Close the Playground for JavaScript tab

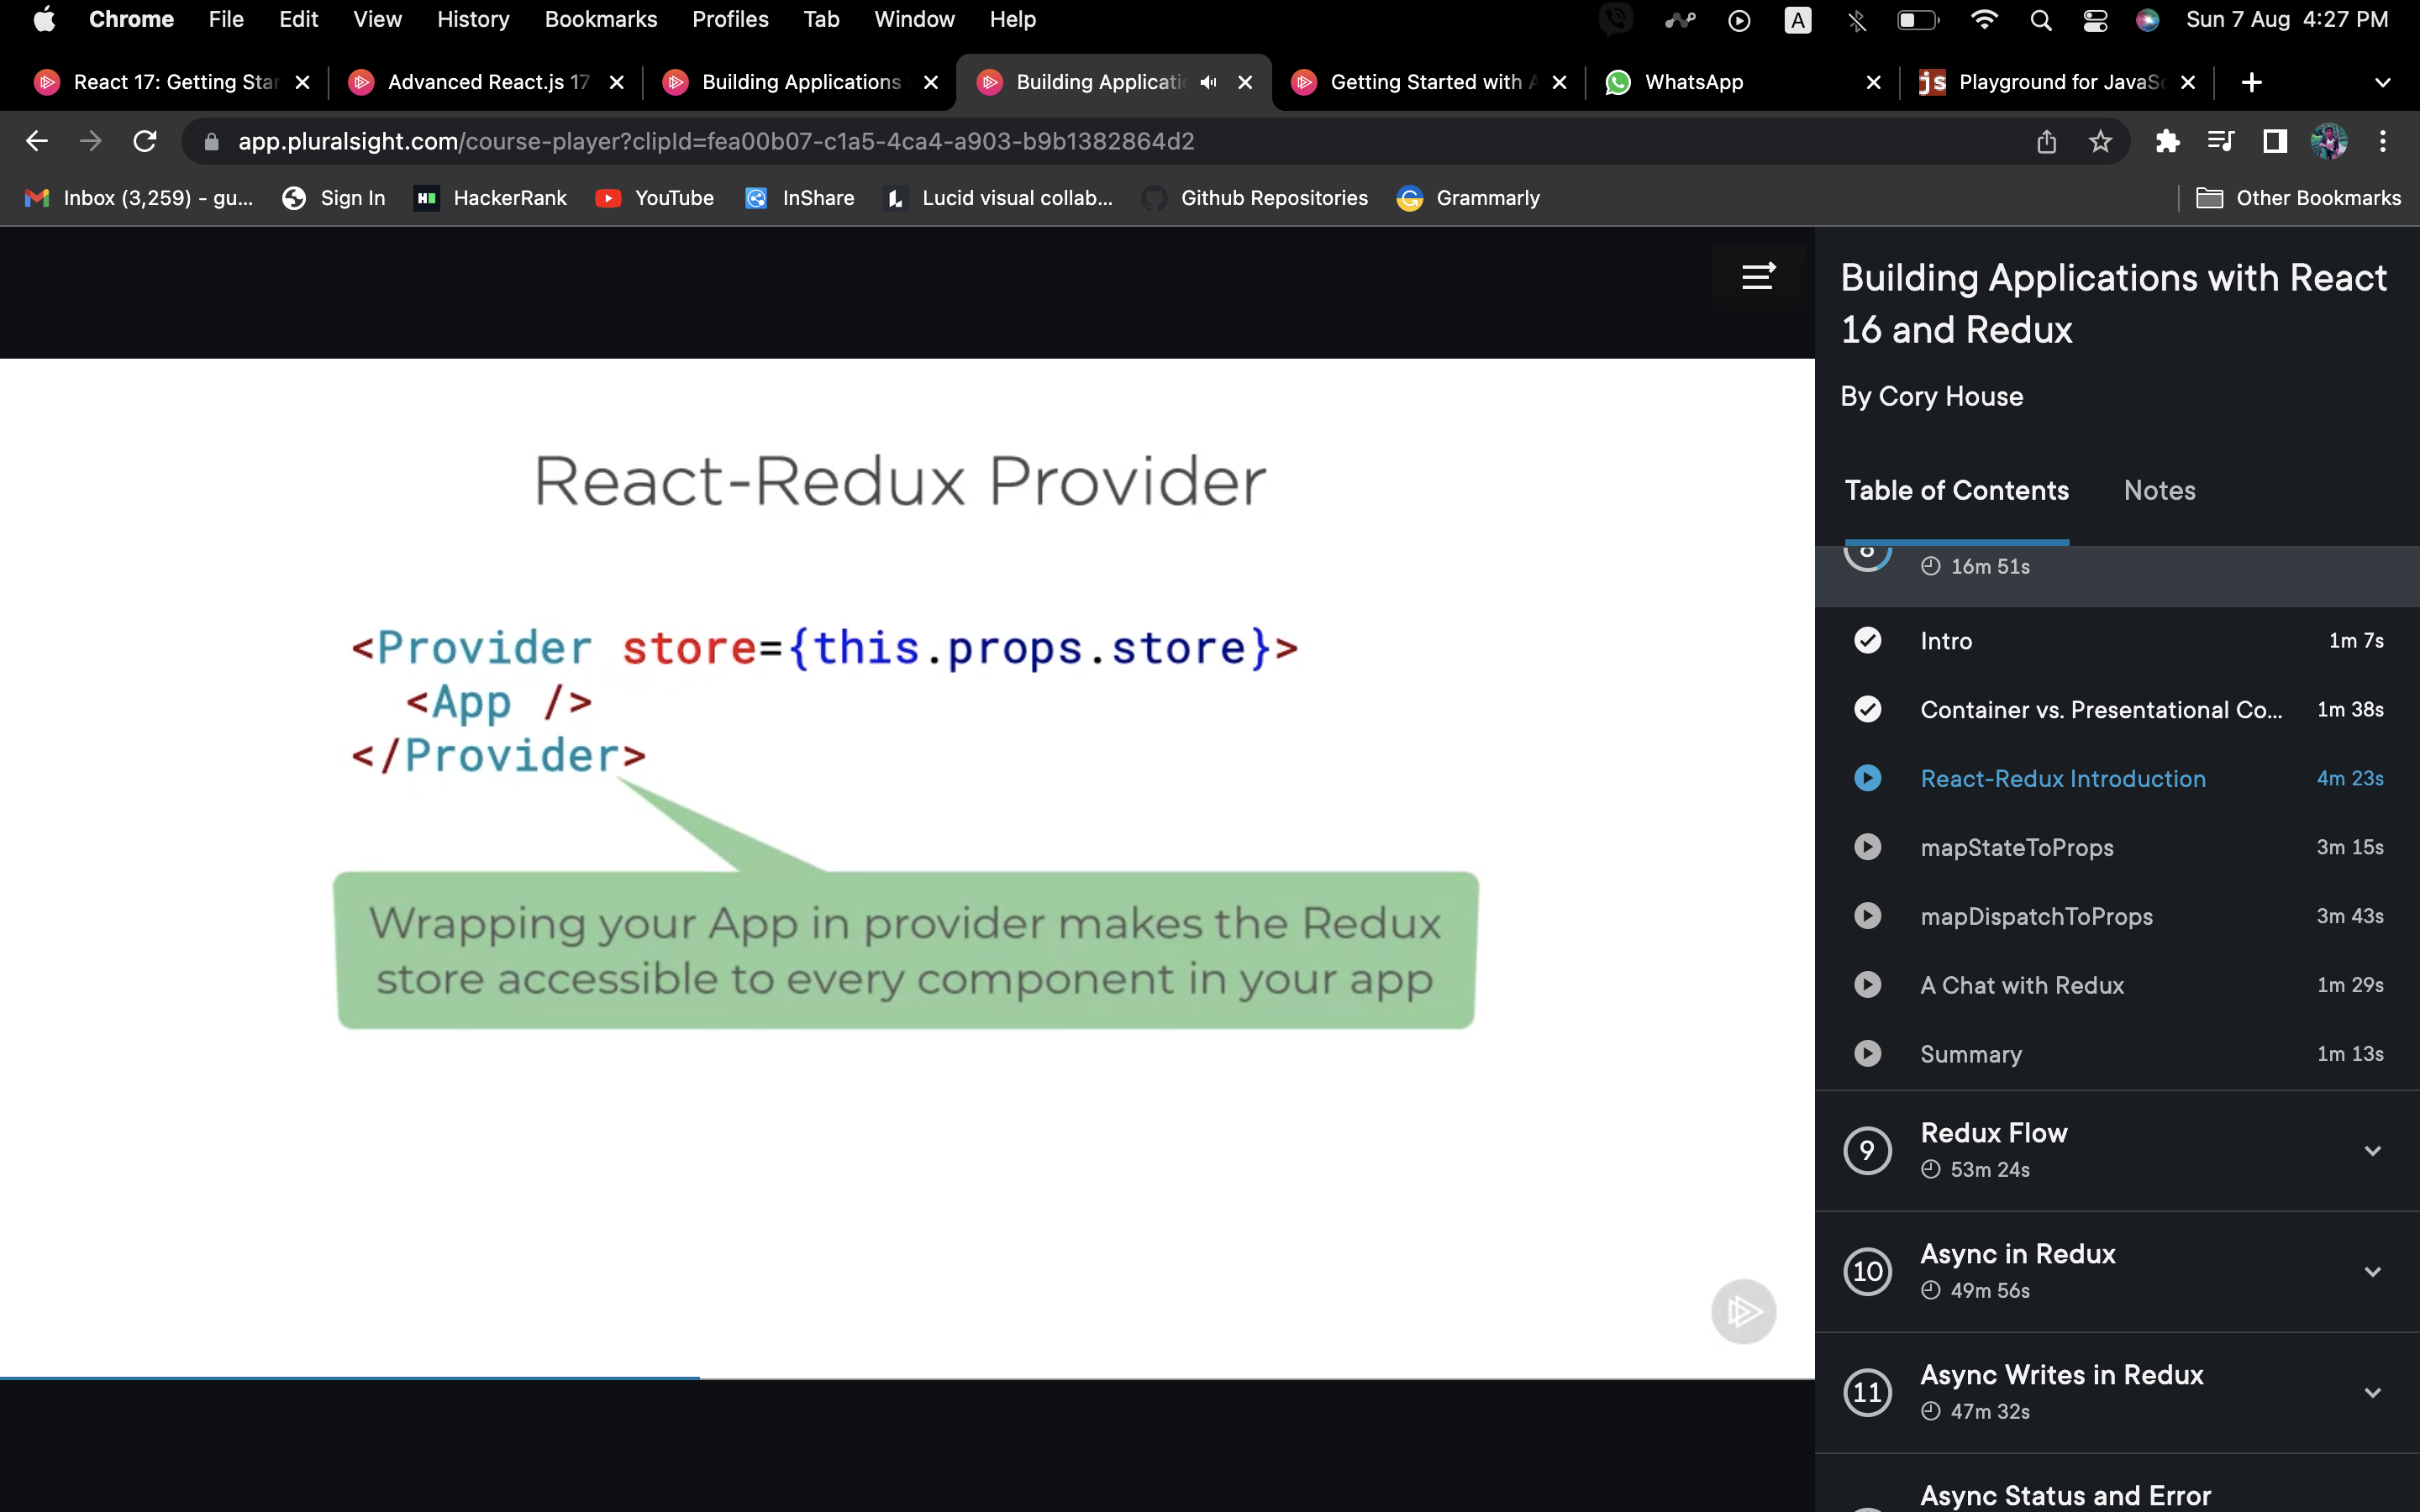pyautogui.click(x=2188, y=82)
